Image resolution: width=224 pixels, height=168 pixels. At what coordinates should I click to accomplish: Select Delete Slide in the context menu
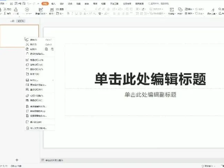coord(40,70)
